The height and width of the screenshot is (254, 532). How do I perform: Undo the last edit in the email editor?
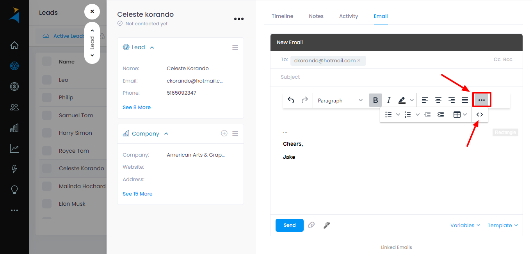(x=290, y=100)
